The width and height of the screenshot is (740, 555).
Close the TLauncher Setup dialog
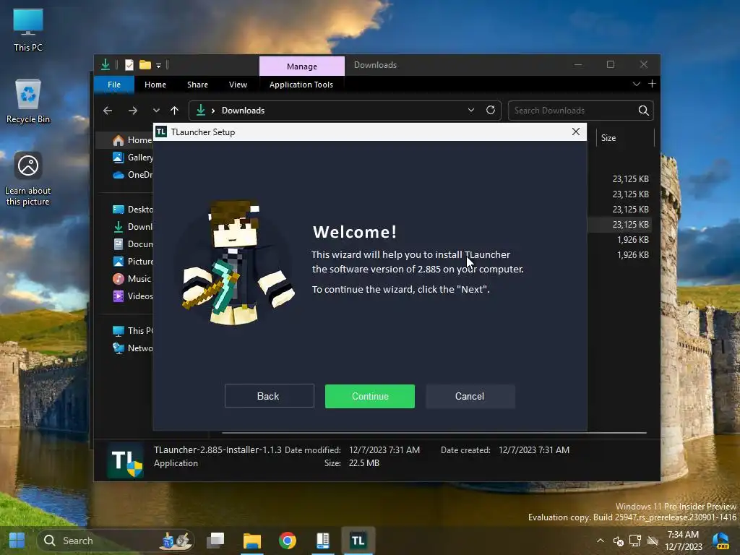click(575, 132)
